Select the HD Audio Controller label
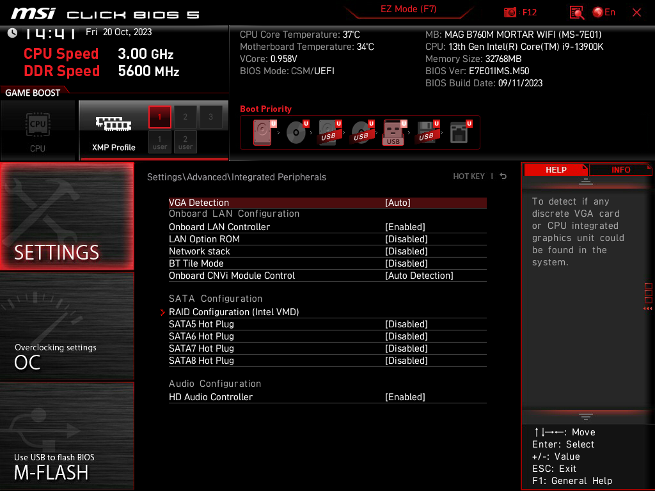This screenshot has height=491, width=655. pyautogui.click(x=210, y=396)
